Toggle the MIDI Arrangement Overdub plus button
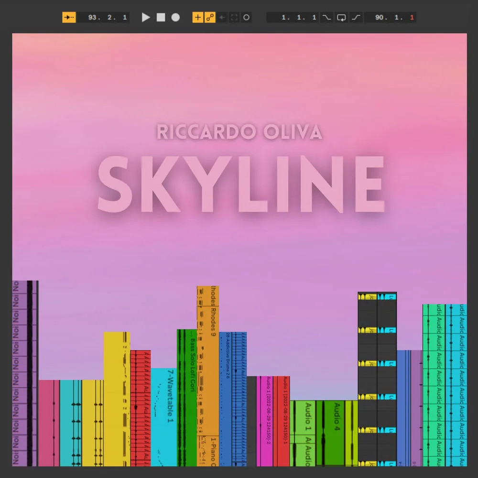This screenshot has width=478, height=478. 197,17
